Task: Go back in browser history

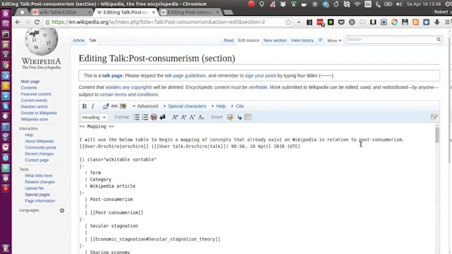Action: 17,22
